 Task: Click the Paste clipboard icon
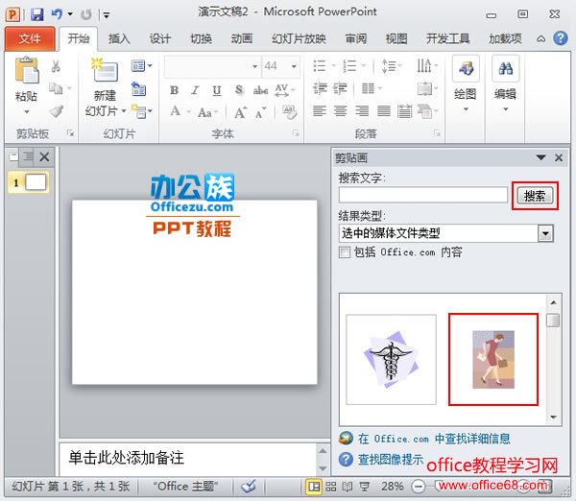(27, 70)
